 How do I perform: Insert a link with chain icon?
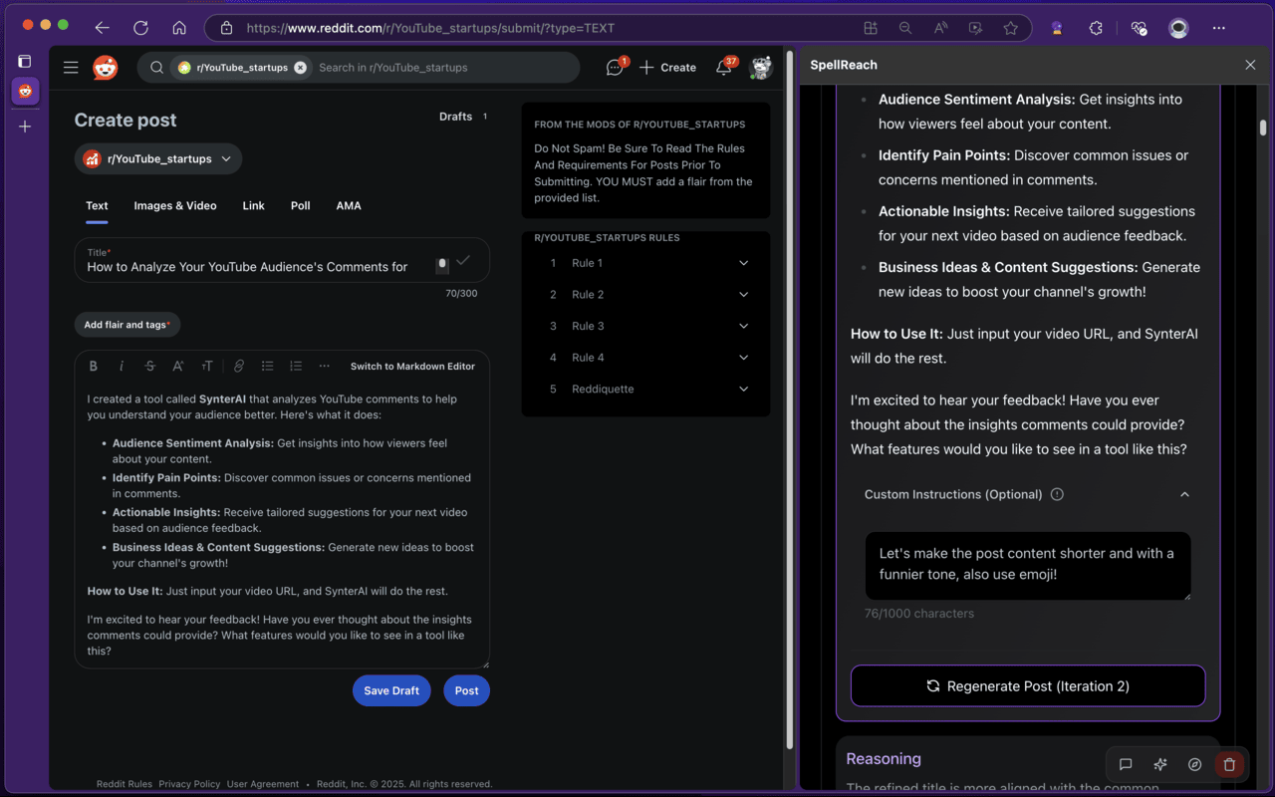pos(239,367)
